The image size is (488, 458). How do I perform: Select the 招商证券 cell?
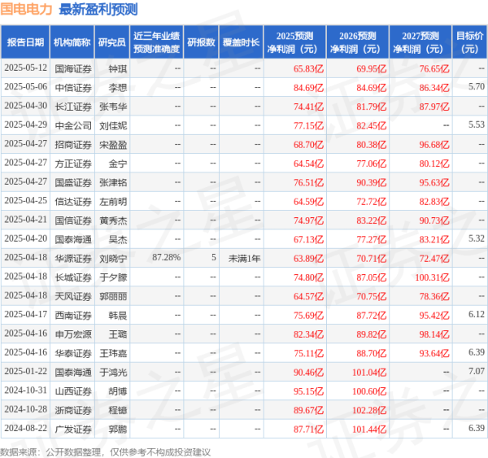73,145
